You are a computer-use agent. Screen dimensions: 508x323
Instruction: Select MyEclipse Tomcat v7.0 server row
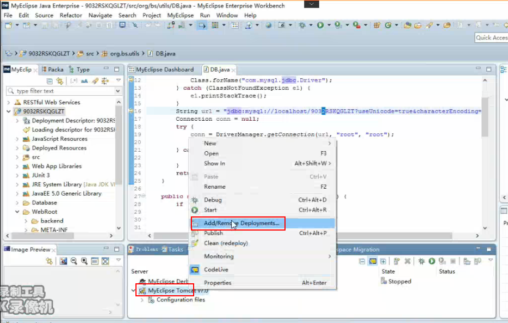(174, 290)
